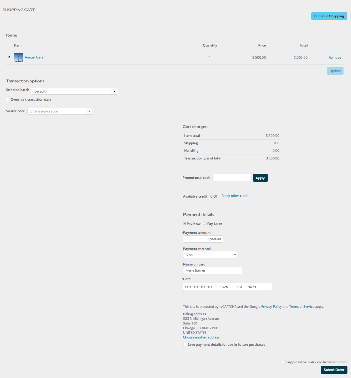
Task: Remove Annual Gala from the cart
Action: [x=334, y=58]
